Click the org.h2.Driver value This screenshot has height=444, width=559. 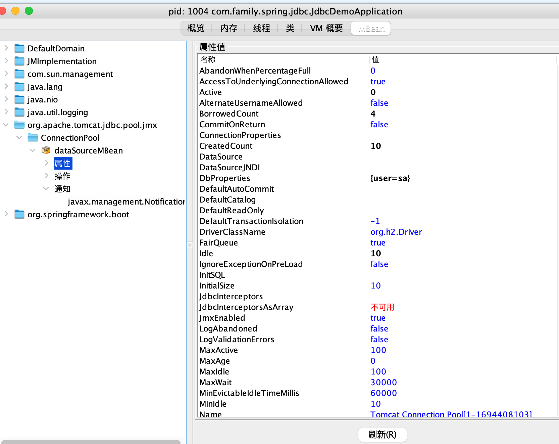tap(396, 232)
